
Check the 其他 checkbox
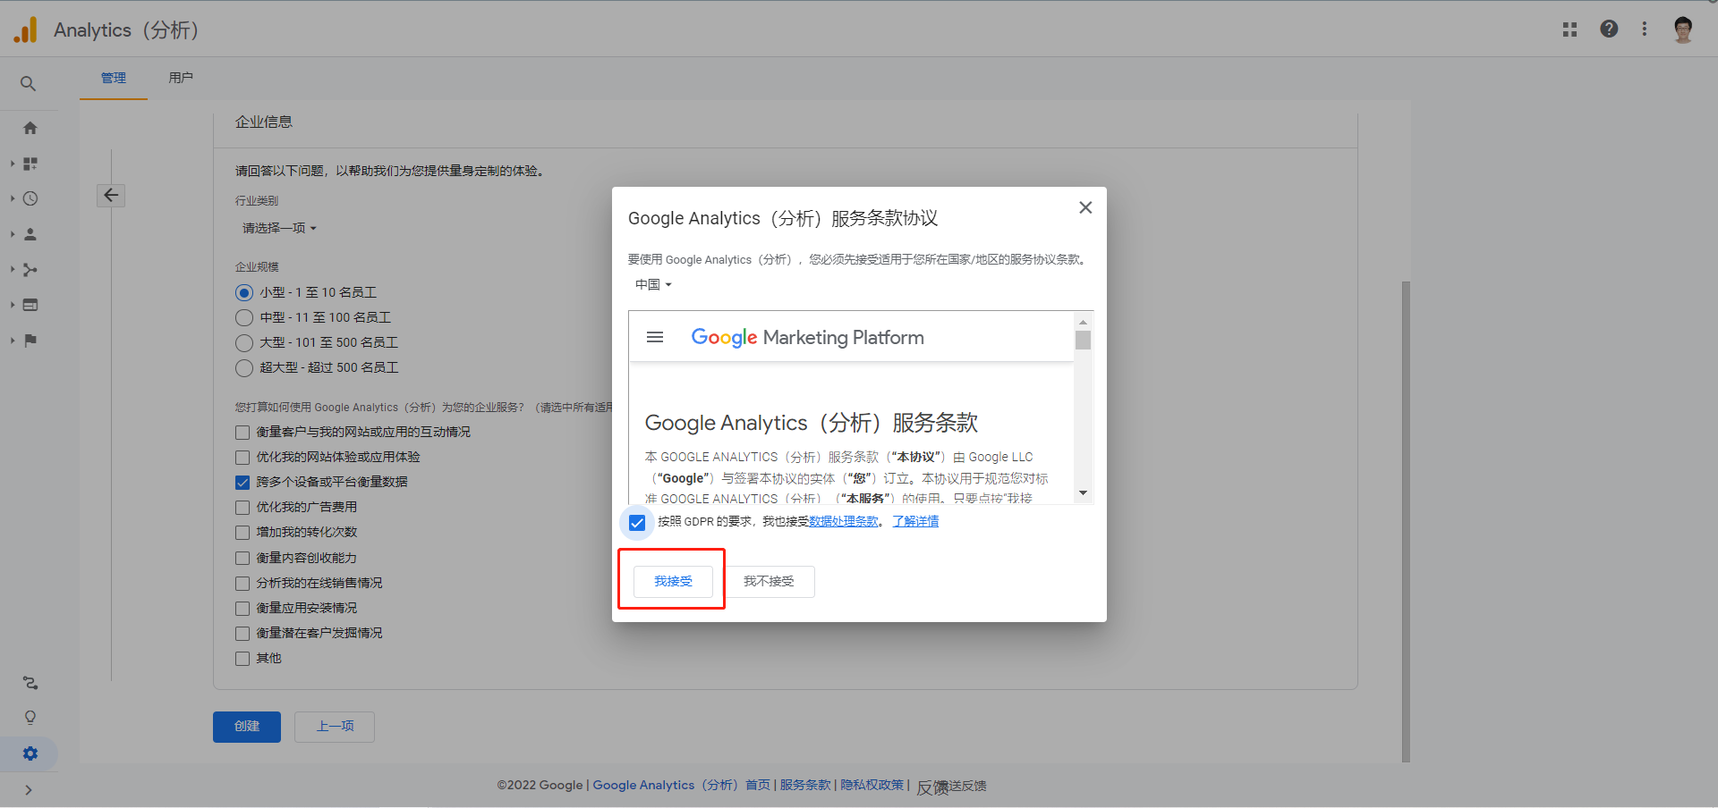242,659
